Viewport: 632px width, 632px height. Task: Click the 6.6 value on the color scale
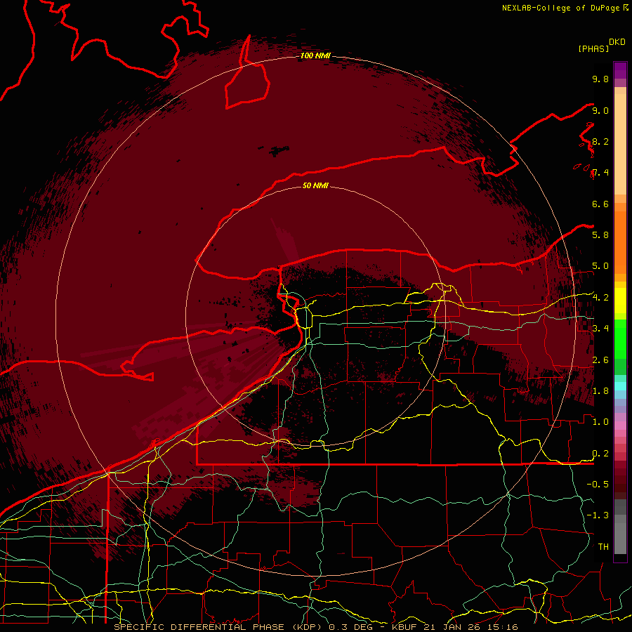tap(600, 204)
